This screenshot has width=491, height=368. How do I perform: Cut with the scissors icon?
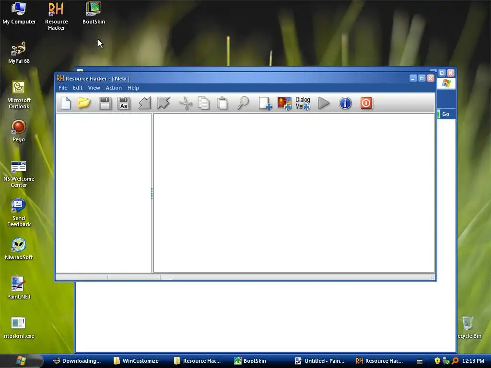[x=186, y=103]
